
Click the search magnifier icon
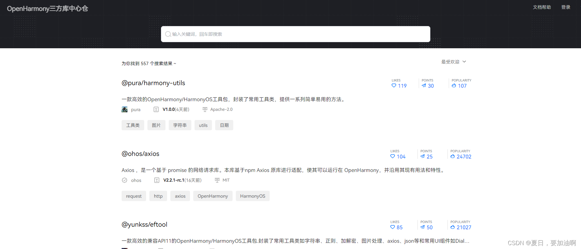(x=168, y=34)
